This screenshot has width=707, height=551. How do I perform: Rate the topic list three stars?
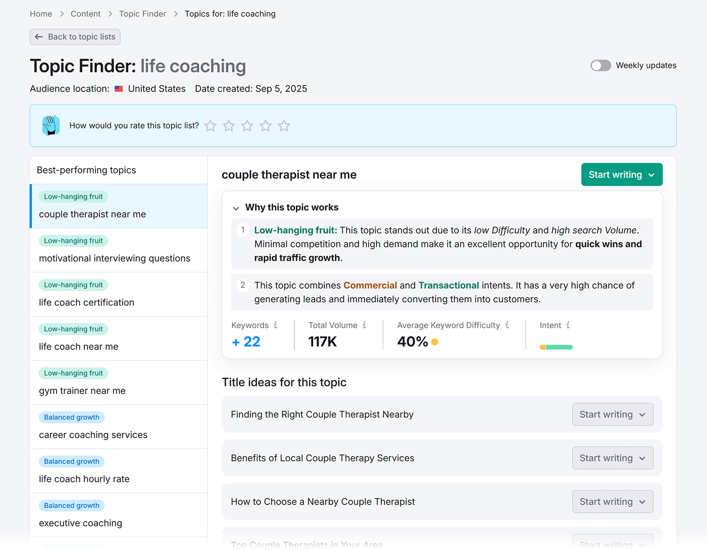coord(247,126)
